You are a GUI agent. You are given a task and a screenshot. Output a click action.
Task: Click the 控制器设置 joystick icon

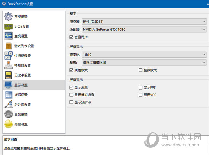(x=8, y=65)
